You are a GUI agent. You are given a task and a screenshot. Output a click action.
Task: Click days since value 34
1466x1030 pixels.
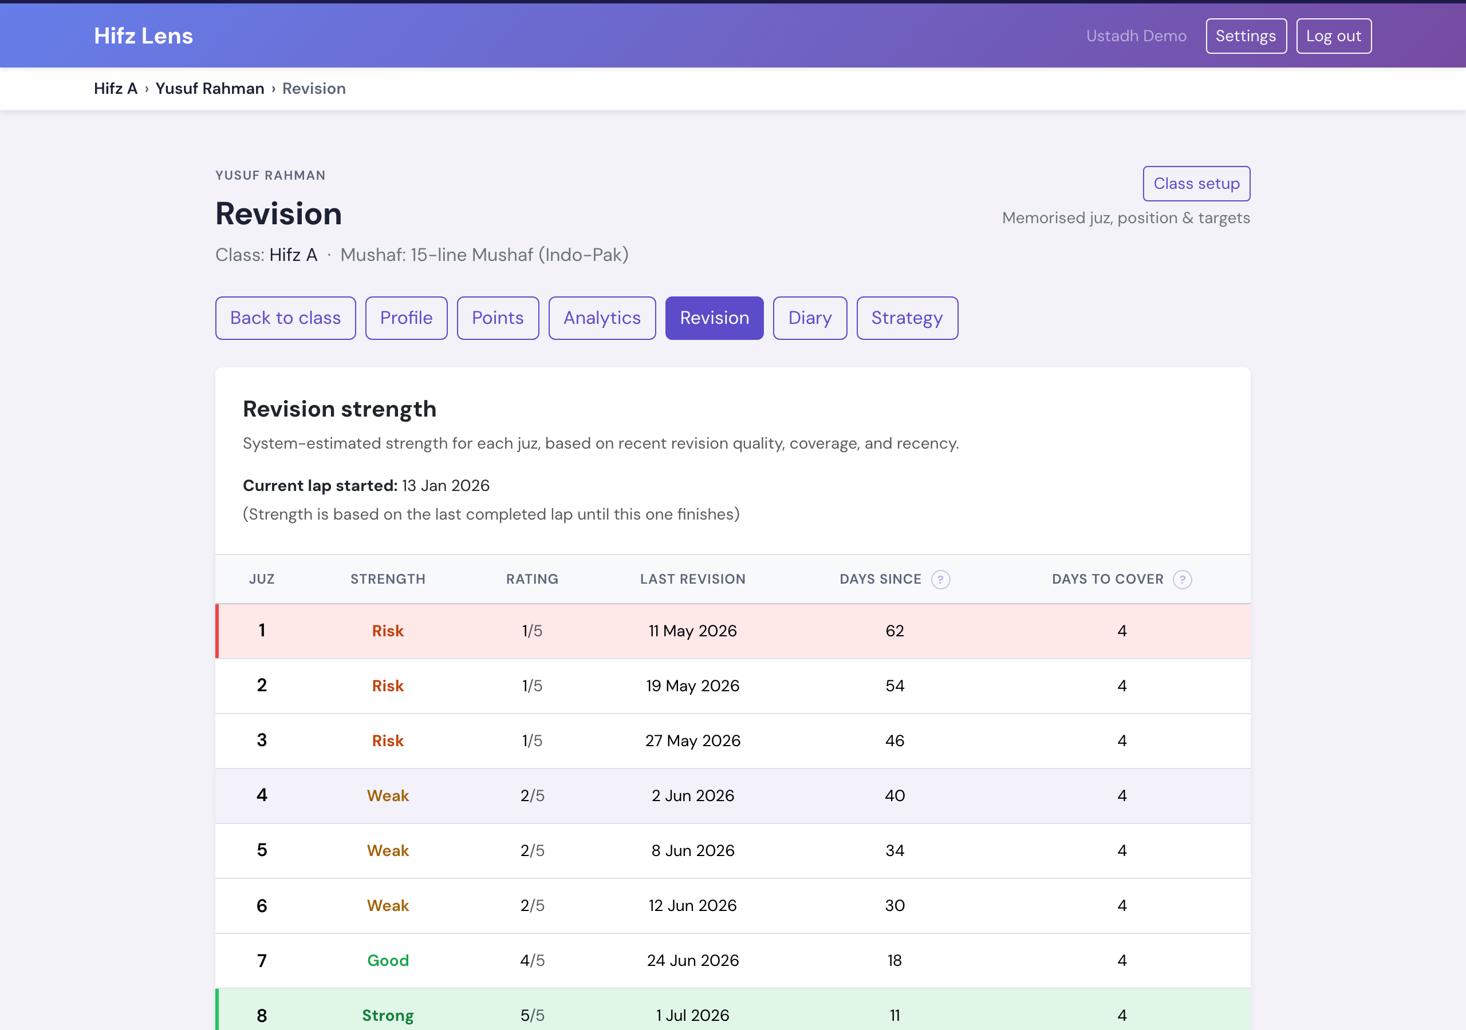[x=894, y=851]
